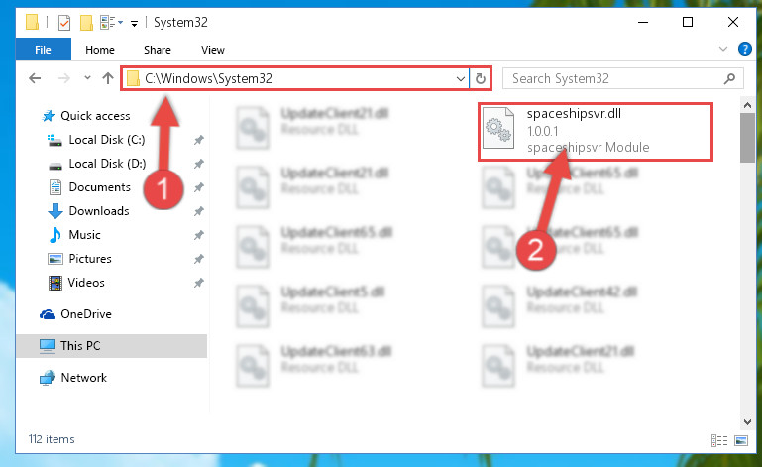Screen dimensions: 762x467
Task: Switch to large thumbnails view icon
Action: click(x=741, y=441)
